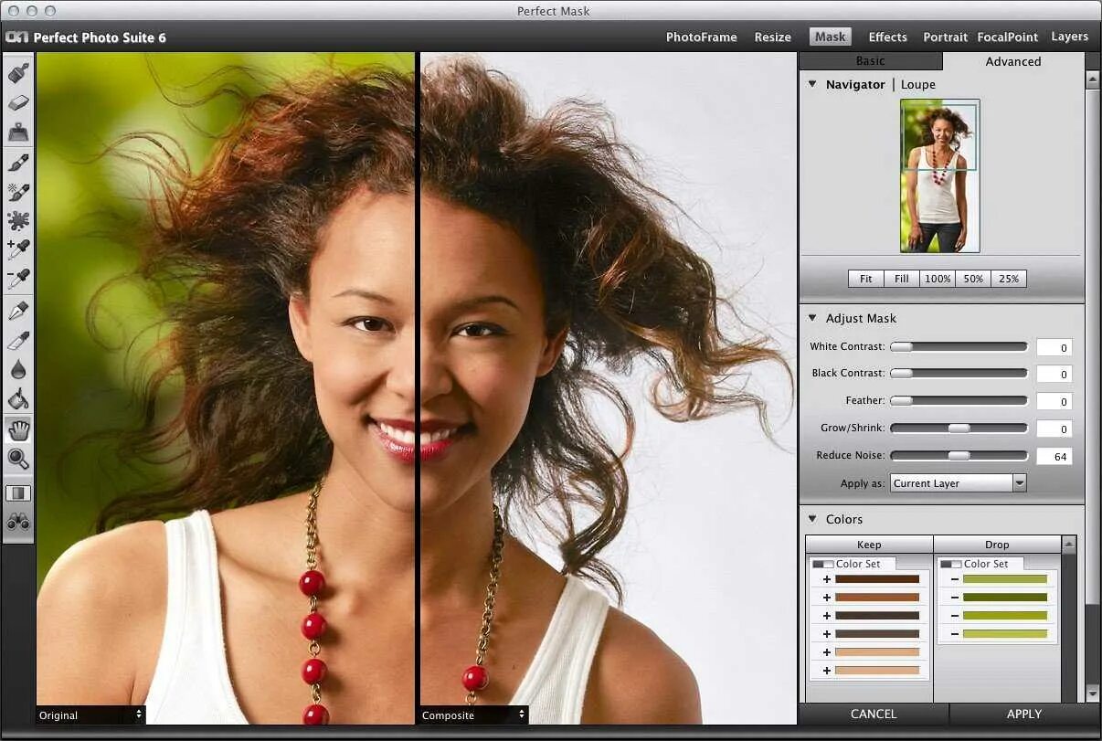1102x741 pixels.
Task: Choose the paint bucket fill tool
Action: 18,399
